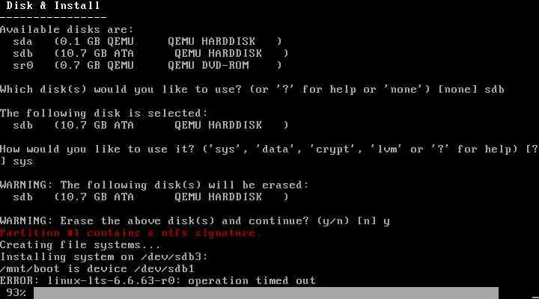This screenshot has width=539, height=299.
Task: Click the red ntfs signature message
Action: (130, 232)
